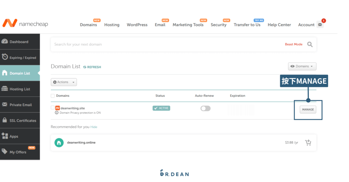Click the Expiring / Expired clock icon
Image resolution: width=349 pixels, height=182 pixels.
5,57
